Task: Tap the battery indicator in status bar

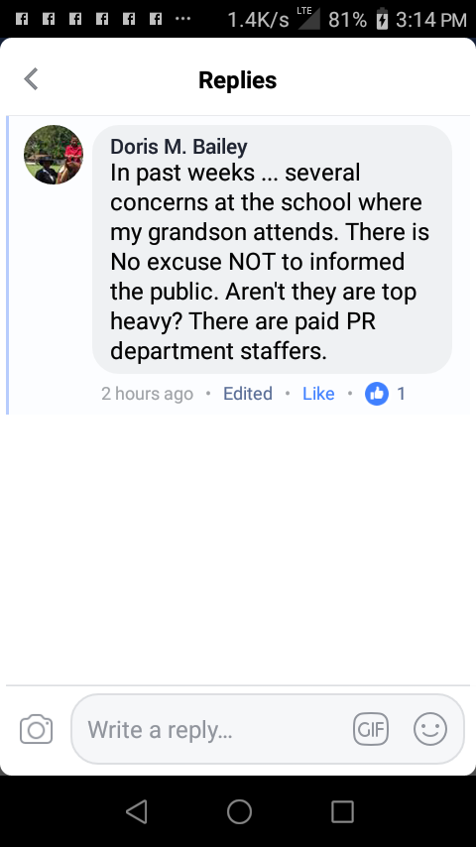Action: pyautogui.click(x=382, y=20)
